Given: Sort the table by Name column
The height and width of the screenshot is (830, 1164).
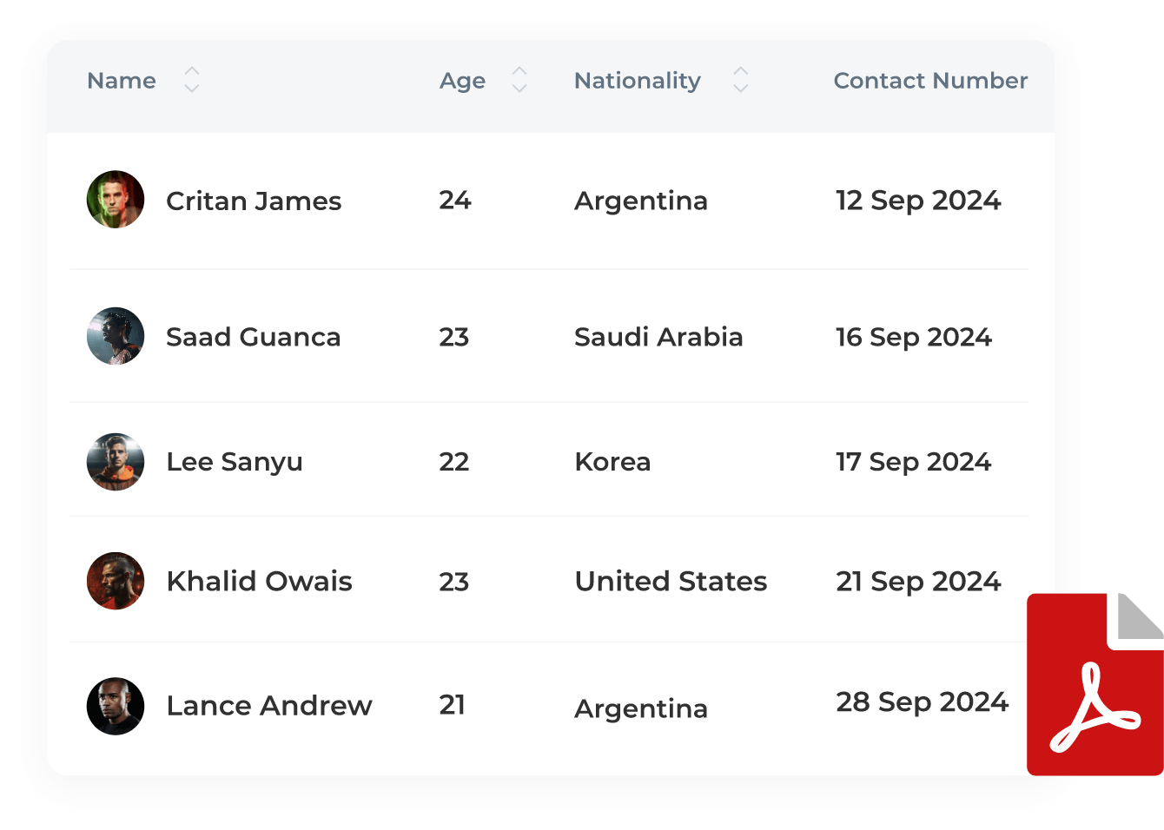Looking at the screenshot, I should tap(192, 80).
